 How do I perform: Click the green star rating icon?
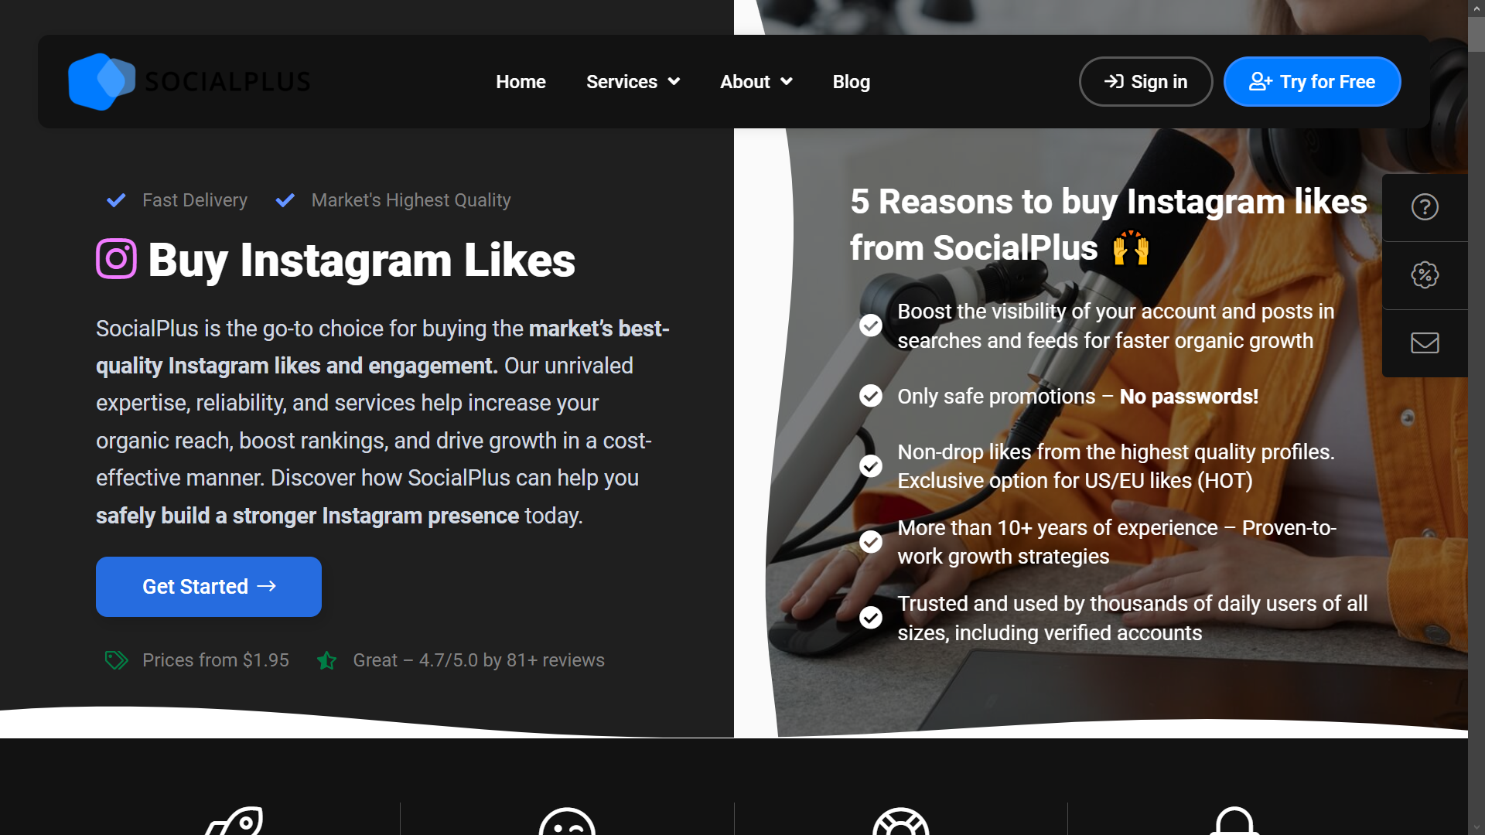[326, 660]
